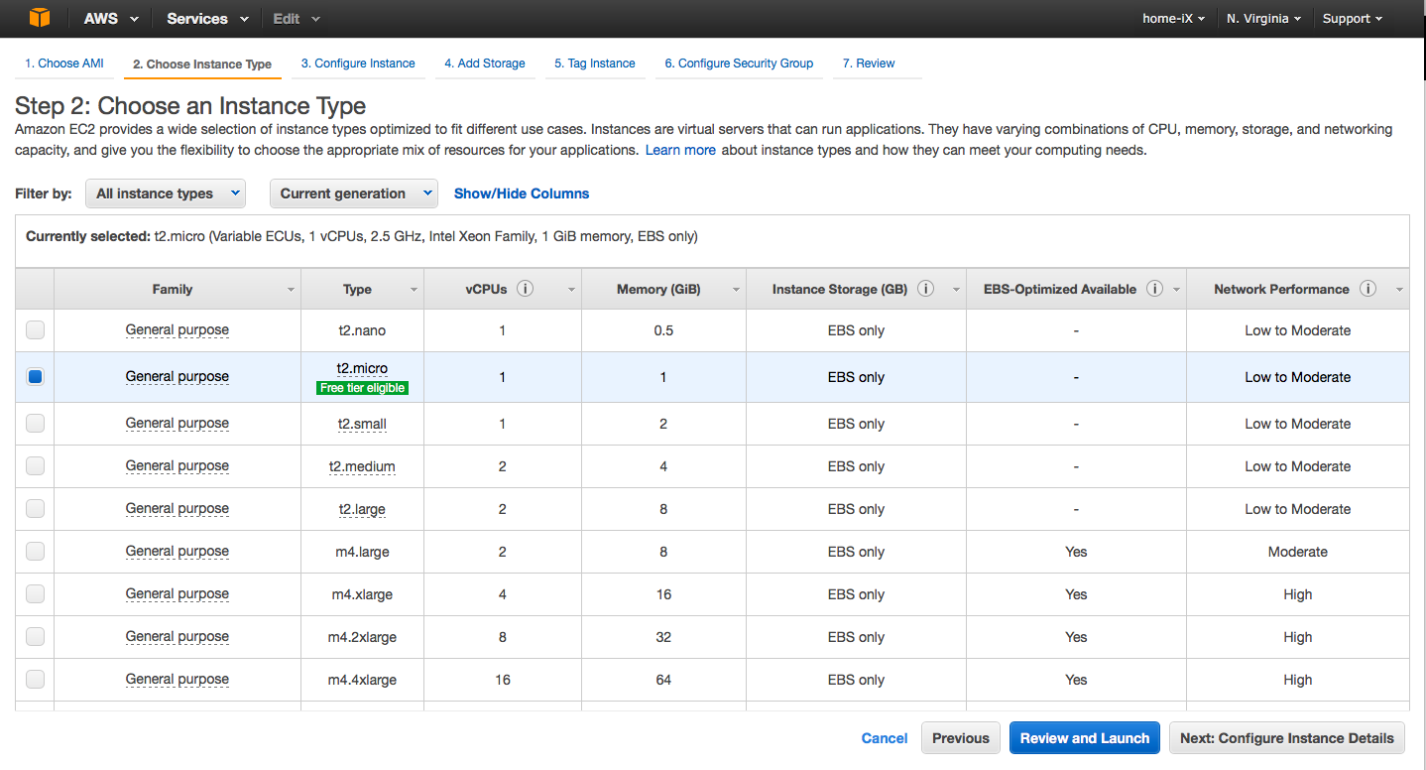Expand the Edit menu in top bar

point(297,19)
